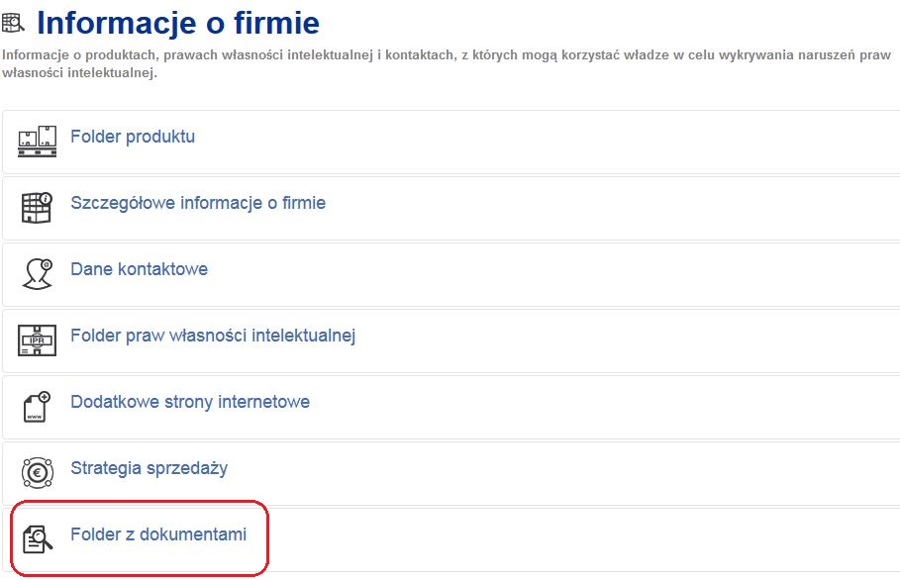900x580 pixels.
Task: Open the Folder produktu link
Action: point(133,137)
